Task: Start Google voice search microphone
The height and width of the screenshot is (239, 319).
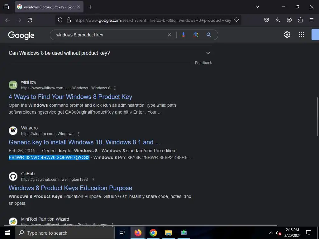Action: [183, 35]
